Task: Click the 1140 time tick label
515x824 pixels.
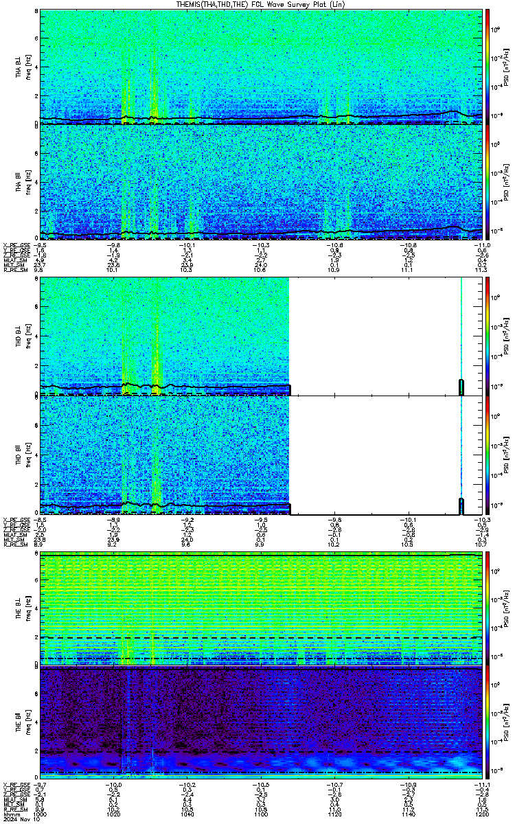Action: pos(408,814)
